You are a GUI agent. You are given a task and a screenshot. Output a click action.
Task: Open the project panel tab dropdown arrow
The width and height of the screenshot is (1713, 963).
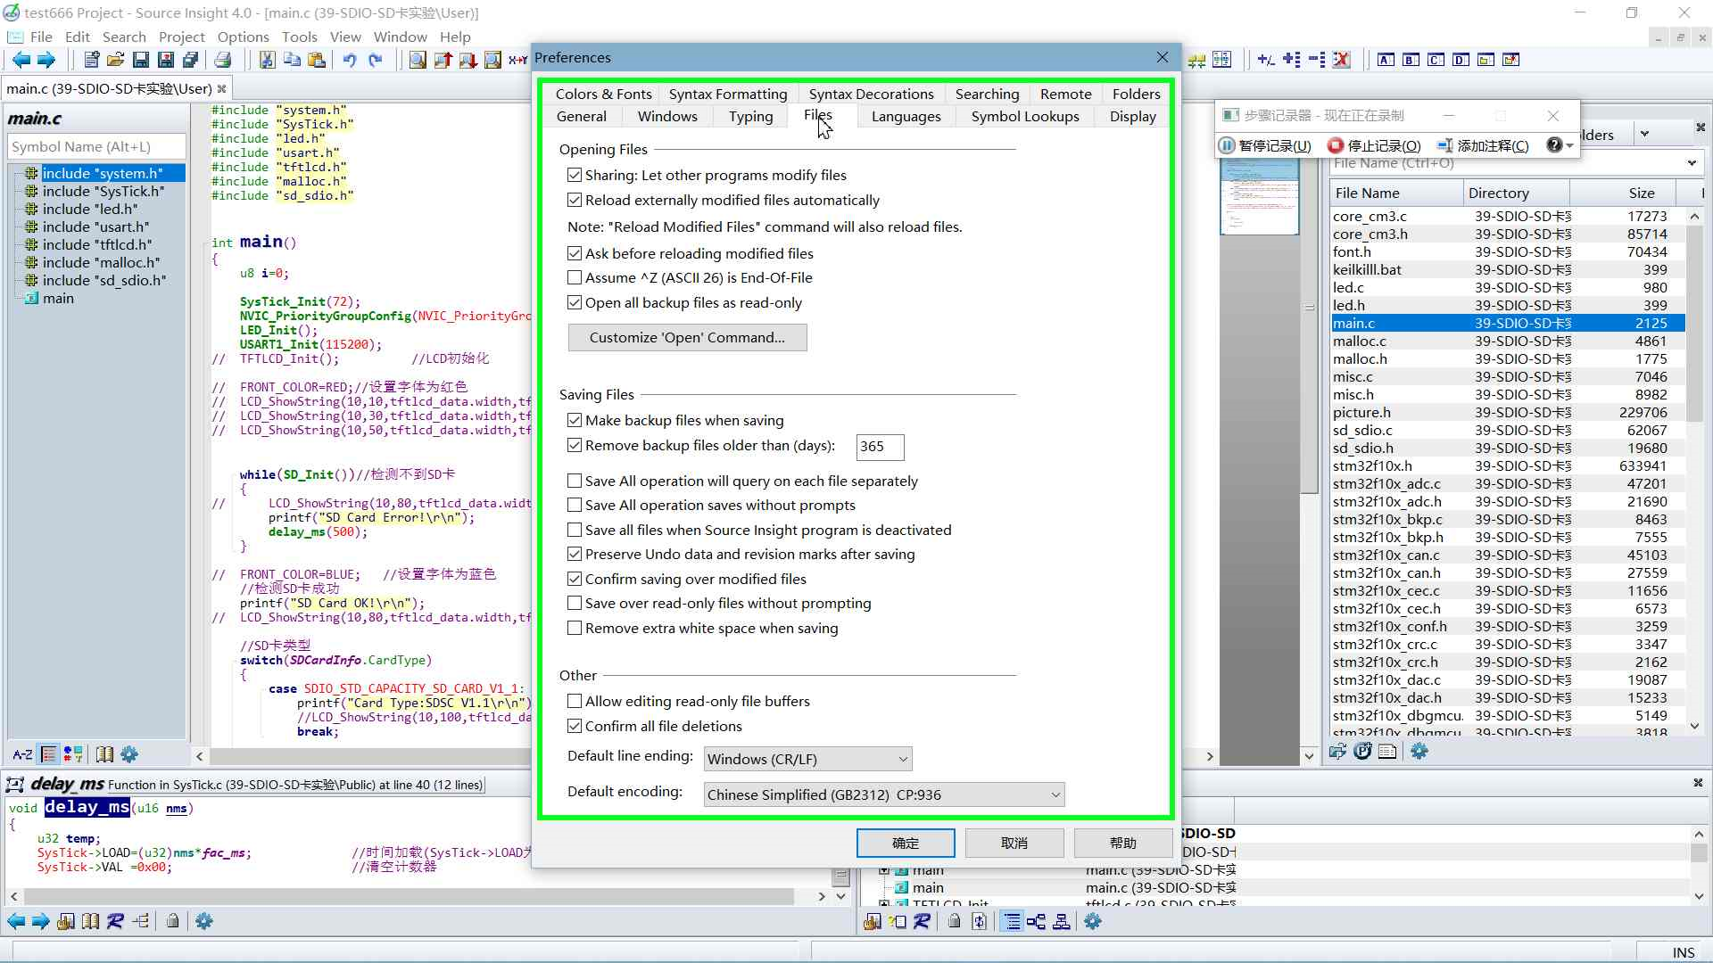(x=1644, y=134)
